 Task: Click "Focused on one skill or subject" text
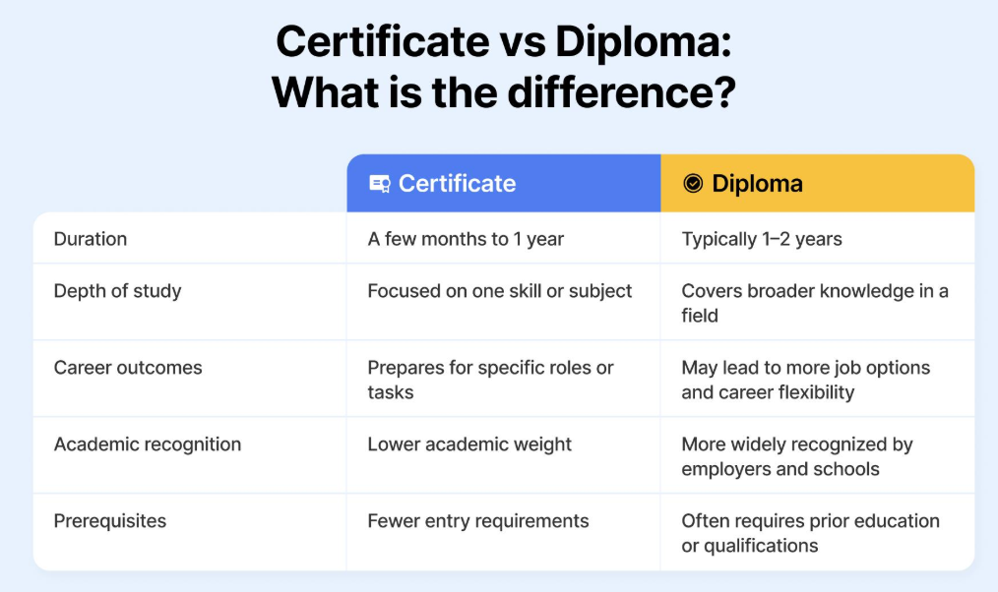[x=500, y=291]
